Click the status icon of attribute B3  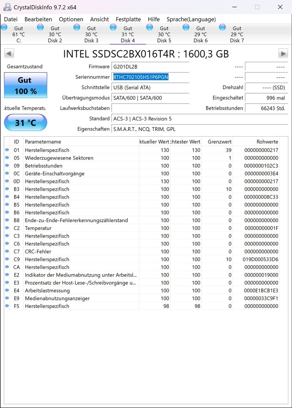[7, 189]
